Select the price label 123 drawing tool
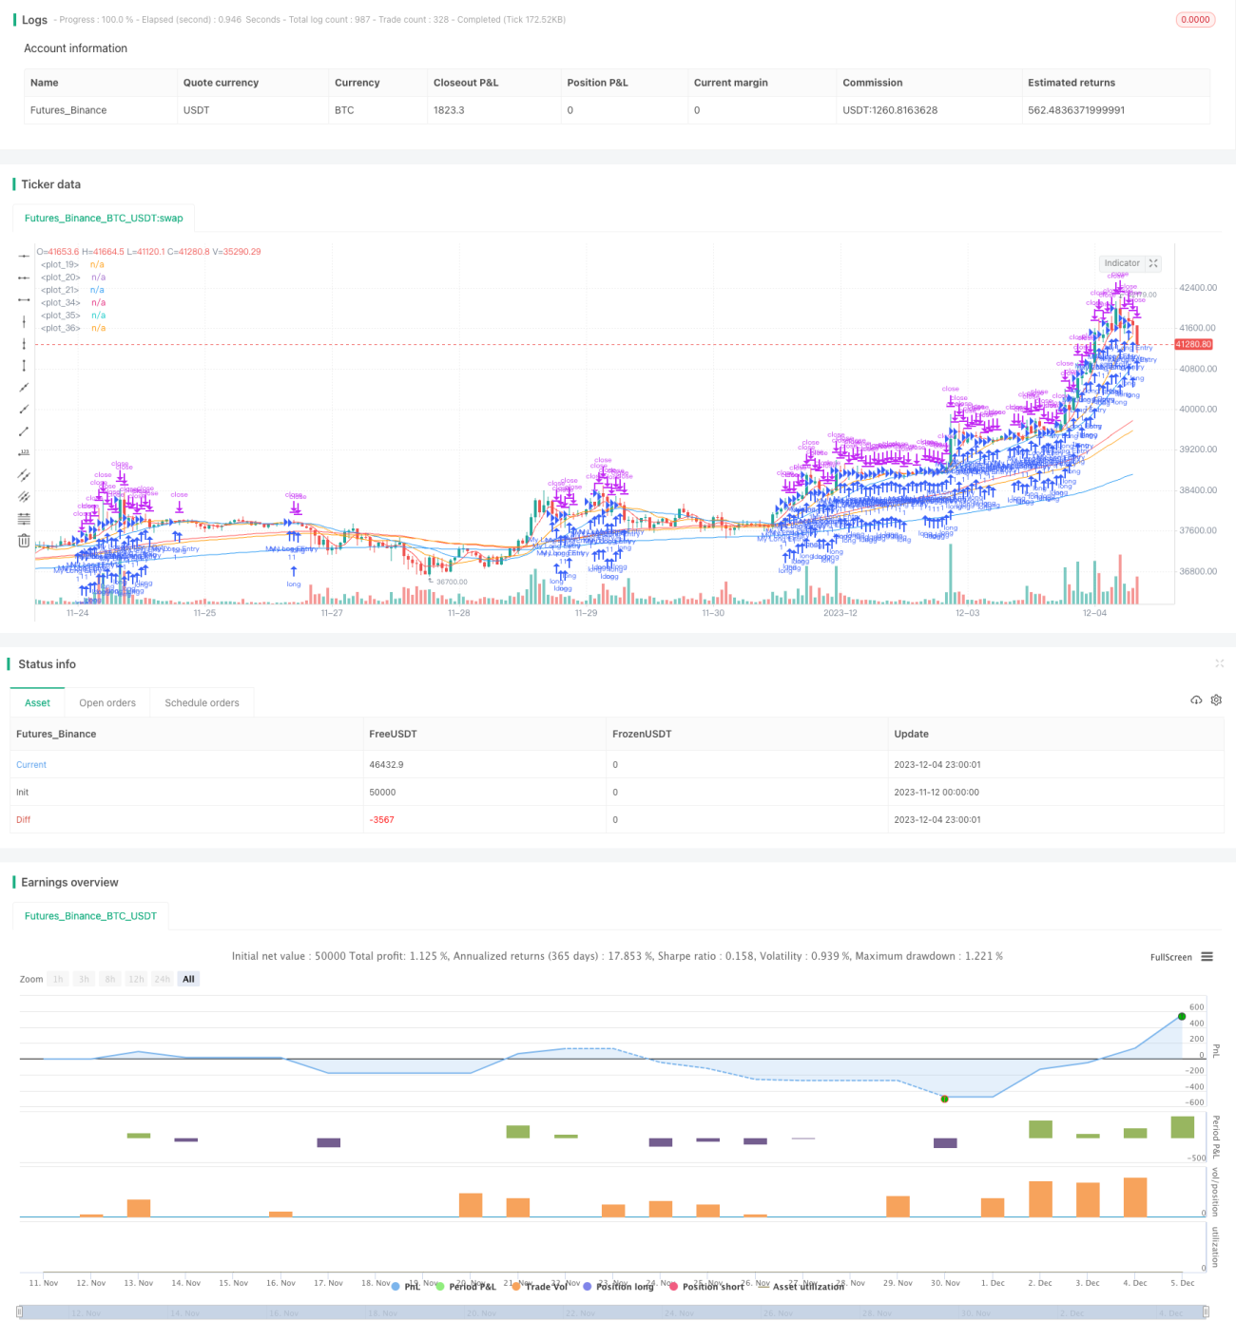The image size is (1236, 1340). 24,452
